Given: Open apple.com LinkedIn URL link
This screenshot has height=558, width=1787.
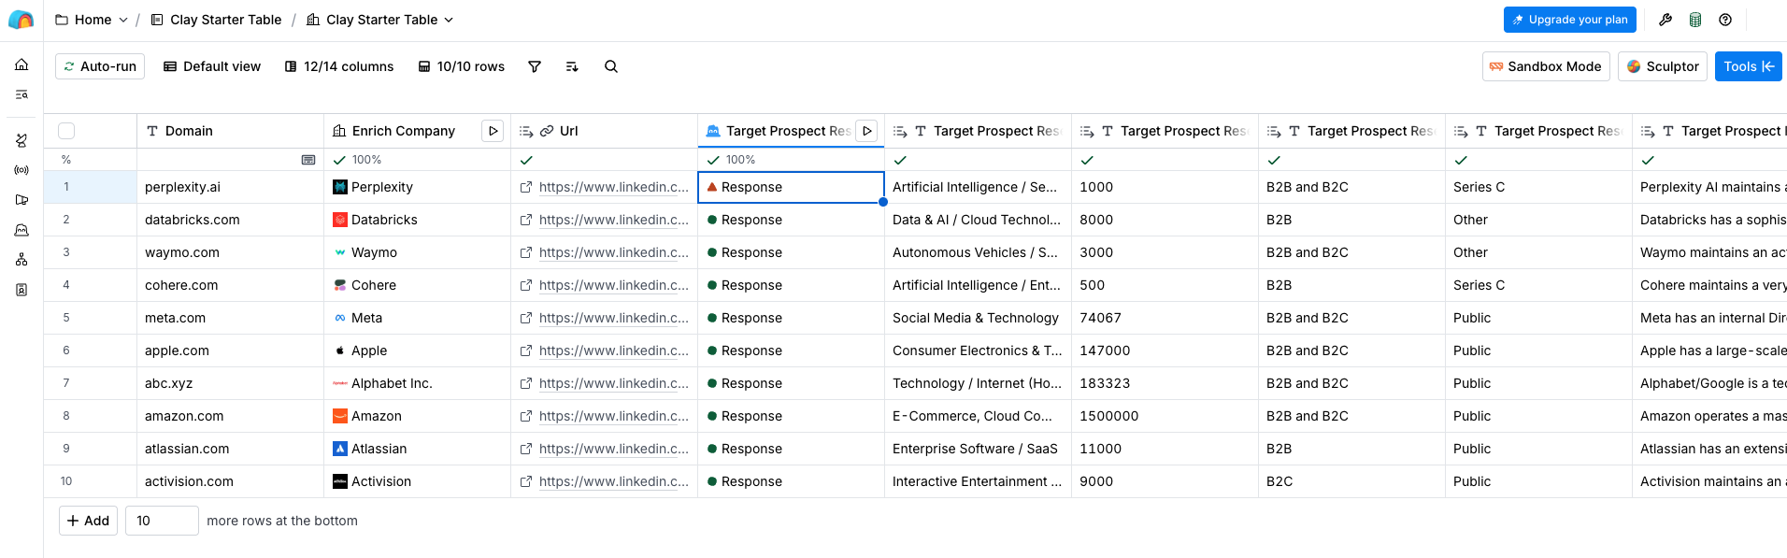Looking at the screenshot, I should (x=613, y=351).
